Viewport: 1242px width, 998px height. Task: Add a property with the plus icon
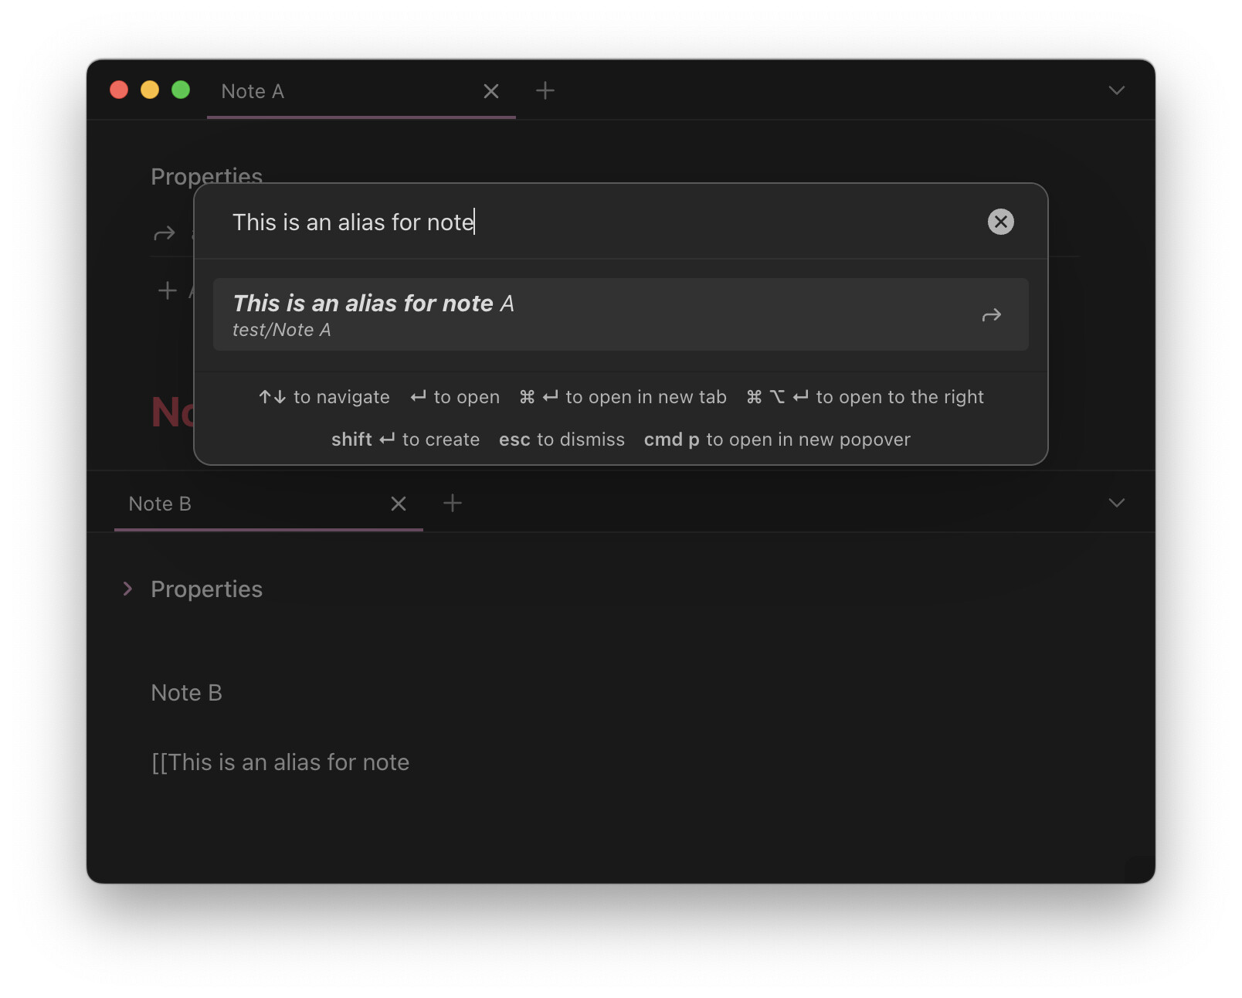pyautogui.click(x=168, y=290)
